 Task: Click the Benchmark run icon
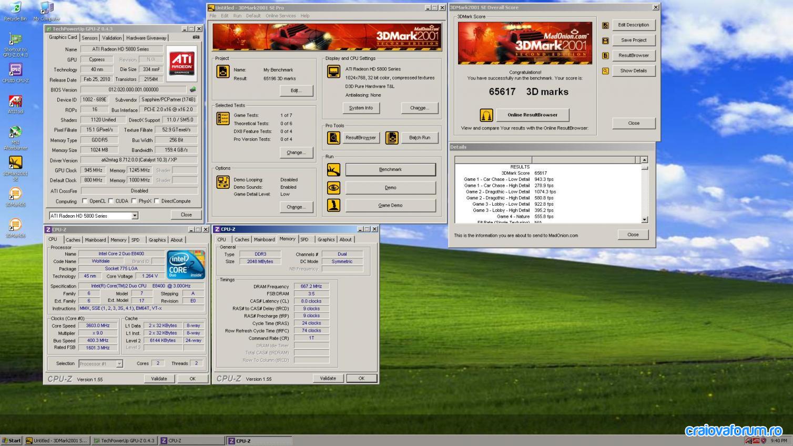[x=333, y=169]
